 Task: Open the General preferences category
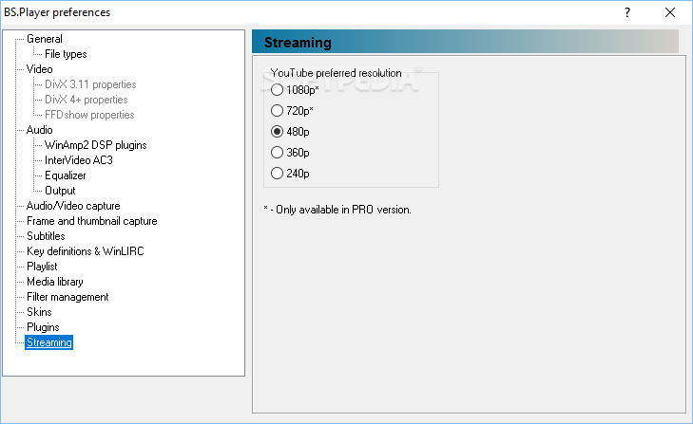pyautogui.click(x=44, y=39)
